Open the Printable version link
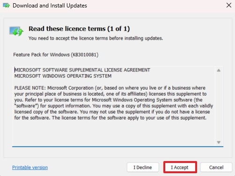235x176 pixels. (30, 168)
